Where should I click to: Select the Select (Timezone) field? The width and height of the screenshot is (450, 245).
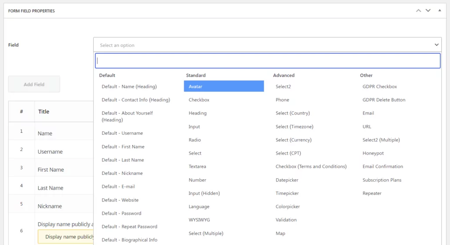(294, 126)
